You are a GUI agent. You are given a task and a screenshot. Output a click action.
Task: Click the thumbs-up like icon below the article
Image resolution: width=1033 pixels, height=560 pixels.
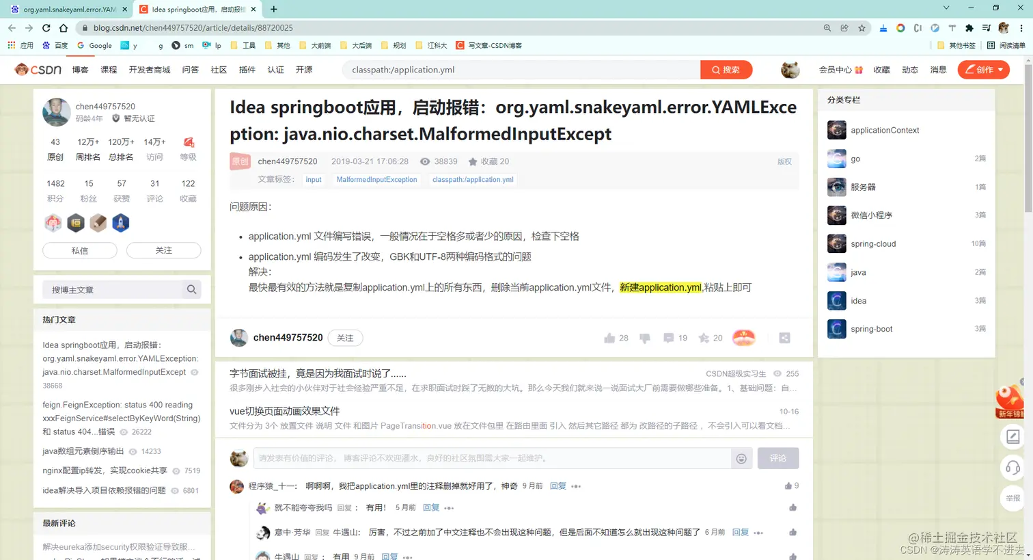609,338
